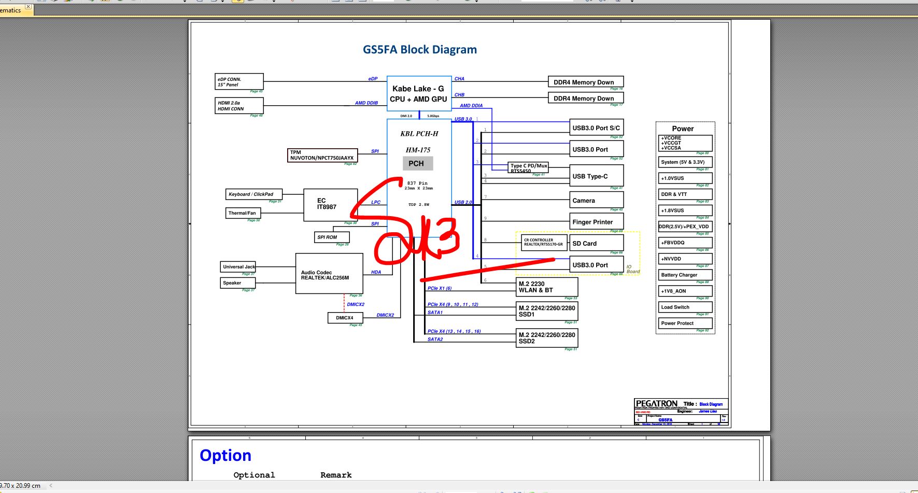The image size is (918, 493).
Task: Click the 'KBL PCH-H' label
Action: (419, 134)
